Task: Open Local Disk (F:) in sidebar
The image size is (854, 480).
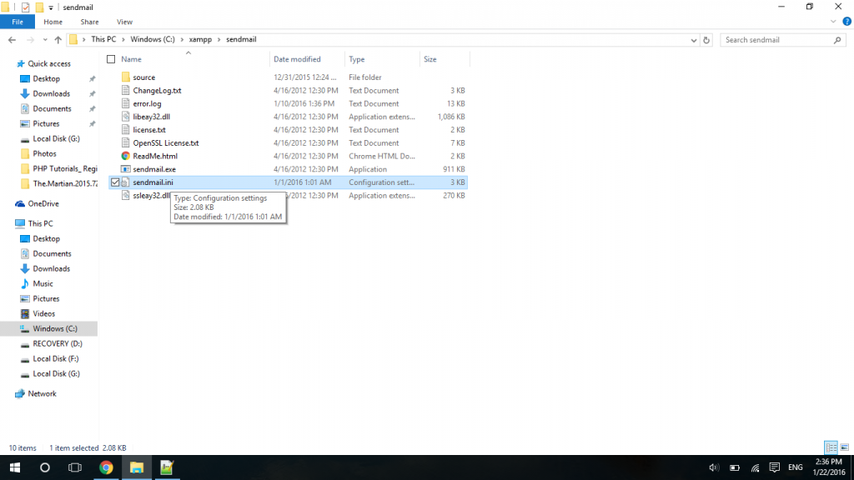Action: [56, 359]
